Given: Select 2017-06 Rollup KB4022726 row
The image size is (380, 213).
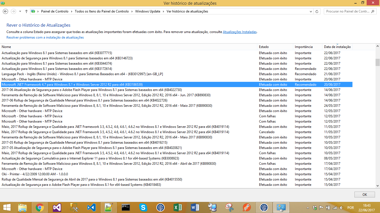Looking at the screenshot, I should (176, 100).
